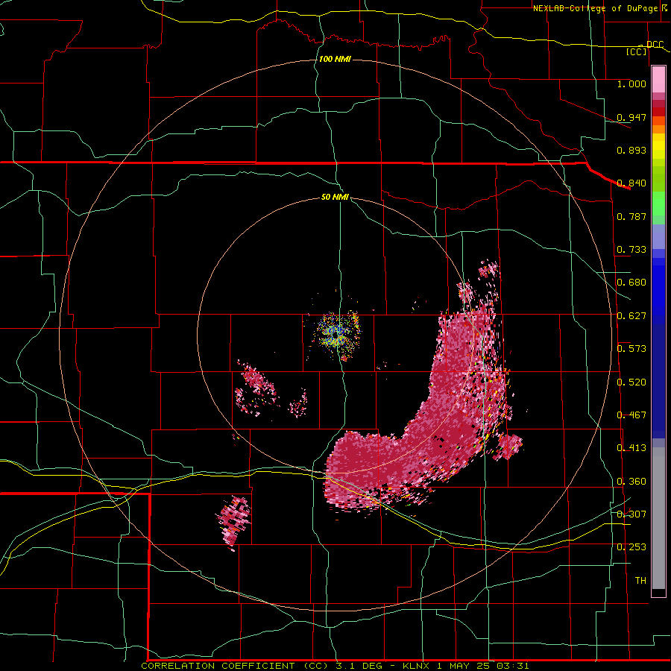Click the 0.893 legend value
The height and width of the screenshot is (671, 671).
pyautogui.click(x=631, y=150)
